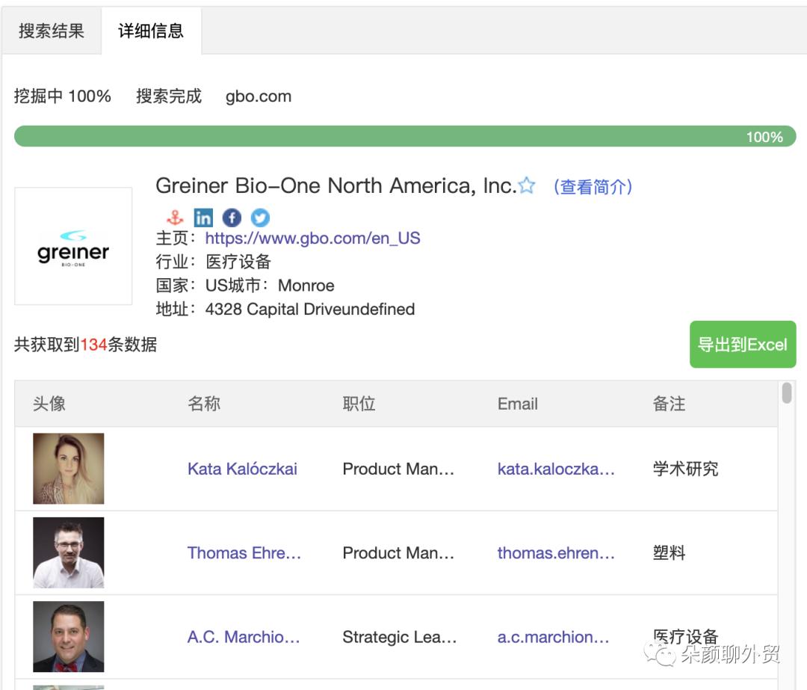Click the 搜索完成 status text
This screenshot has width=807, height=690.
click(x=168, y=96)
